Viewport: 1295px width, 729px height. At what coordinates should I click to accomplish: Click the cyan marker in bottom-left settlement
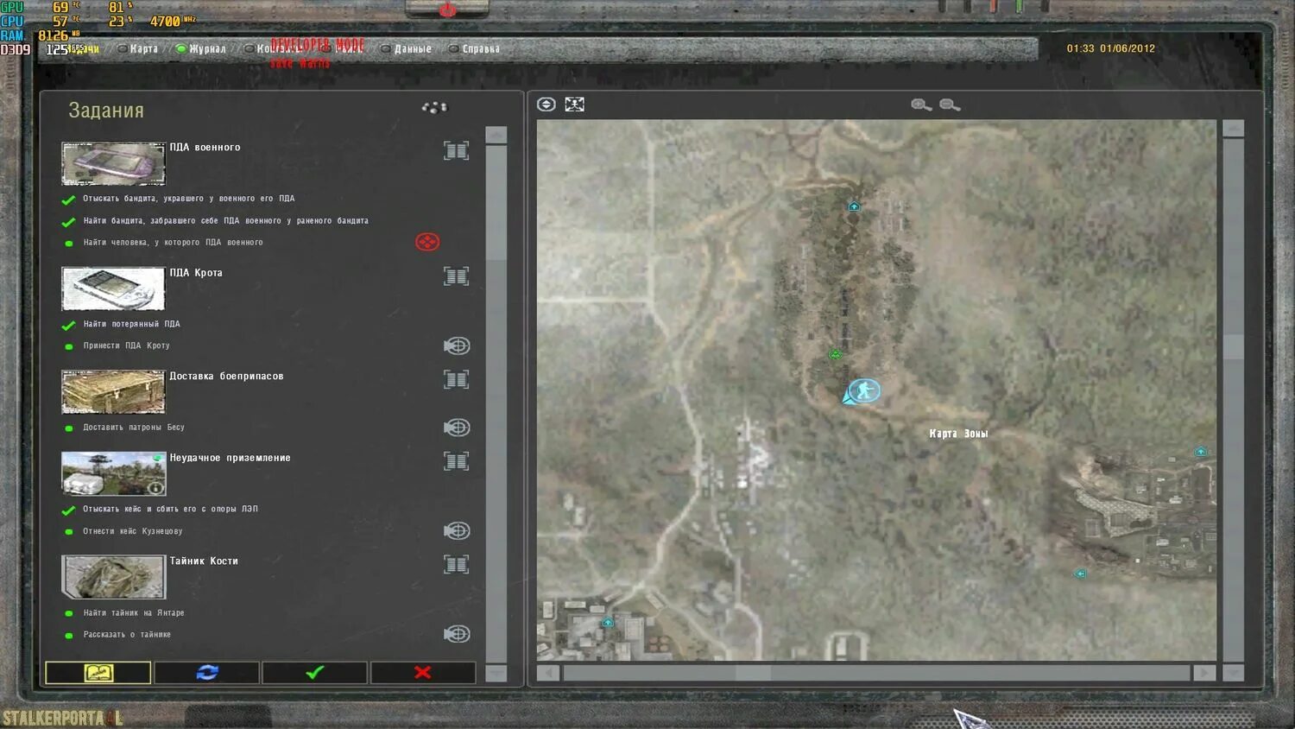tap(608, 622)
